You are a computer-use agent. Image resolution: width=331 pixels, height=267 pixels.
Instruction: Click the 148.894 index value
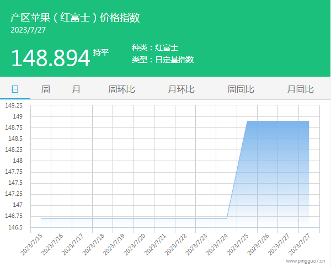click(50, 58)
